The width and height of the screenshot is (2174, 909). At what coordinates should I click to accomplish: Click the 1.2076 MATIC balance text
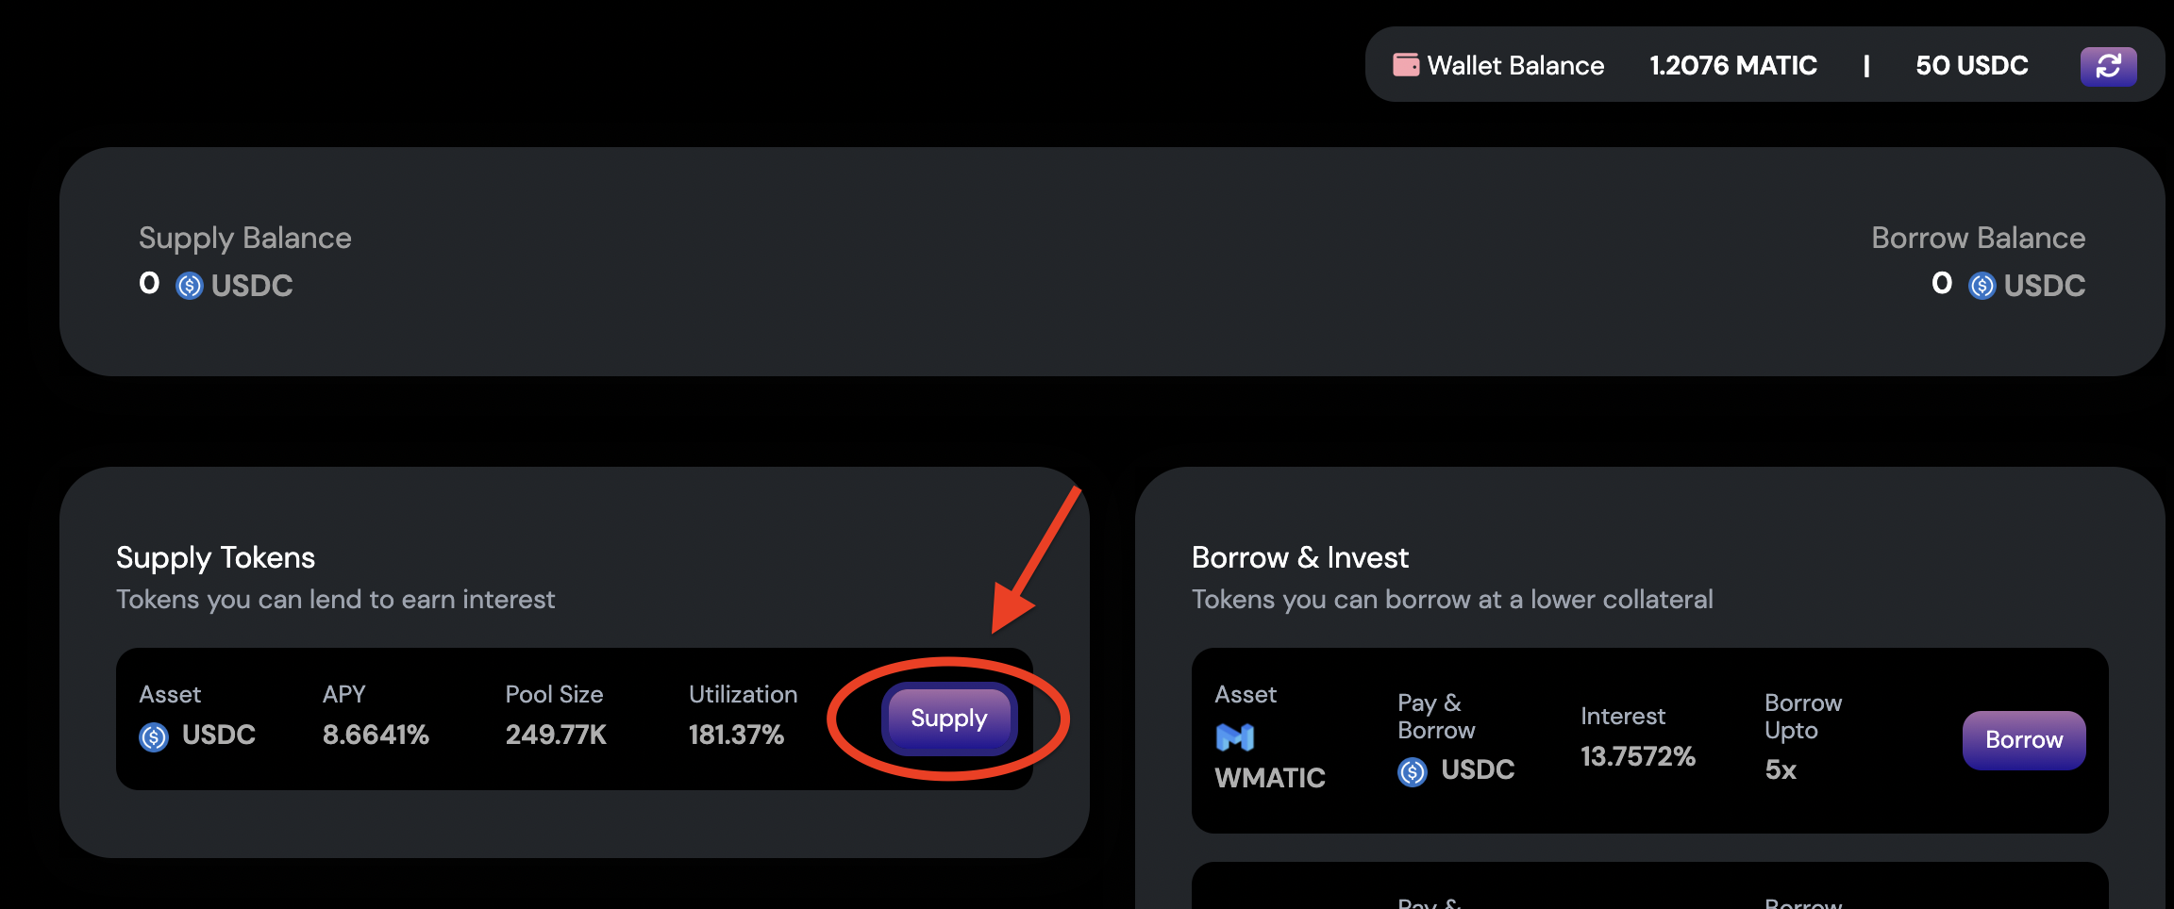1732,65
